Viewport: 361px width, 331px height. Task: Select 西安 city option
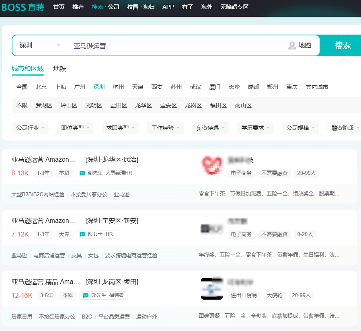[157, 87]
